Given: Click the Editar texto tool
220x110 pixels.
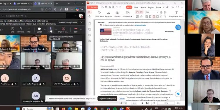Looking at the screenshot, I should (99, 14).
